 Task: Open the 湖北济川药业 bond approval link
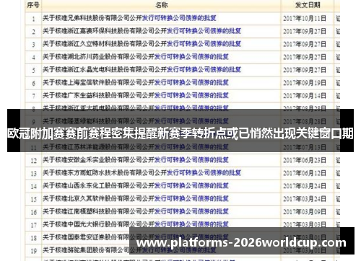(136, 57)
